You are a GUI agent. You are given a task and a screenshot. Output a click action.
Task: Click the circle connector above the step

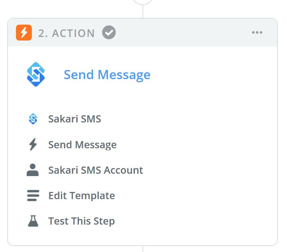(x=143, y=2)
